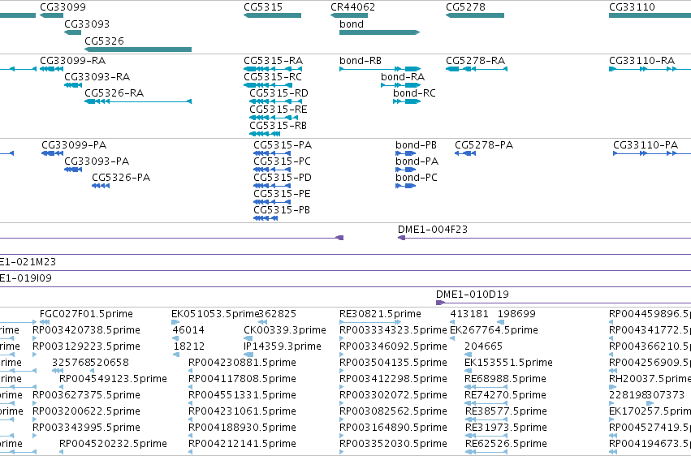691x456 pixels.
Task: Click the RE74270.5prime EST label
Action: (x=506, y=396)
